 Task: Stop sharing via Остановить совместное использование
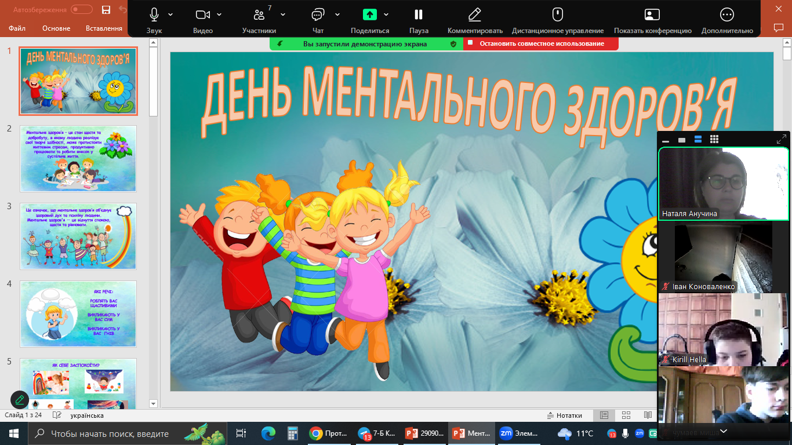point(541,43)
